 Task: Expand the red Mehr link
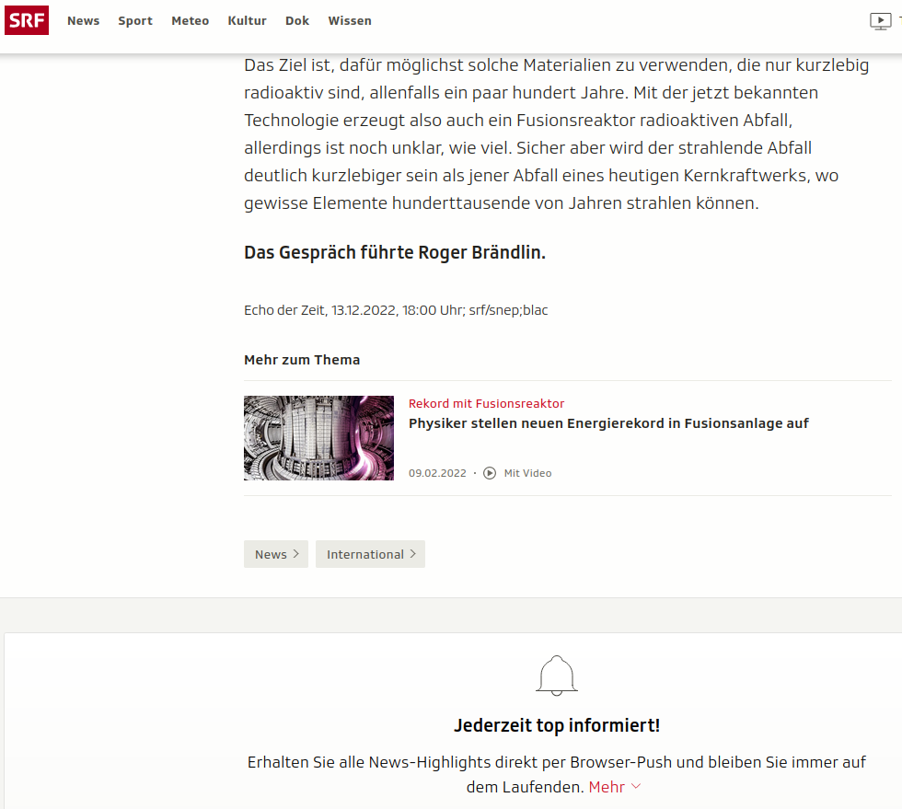(x=615, y=787)
